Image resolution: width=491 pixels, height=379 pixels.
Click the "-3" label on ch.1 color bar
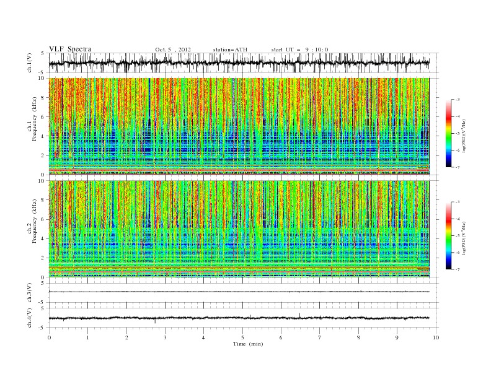(x=457, y=100)
